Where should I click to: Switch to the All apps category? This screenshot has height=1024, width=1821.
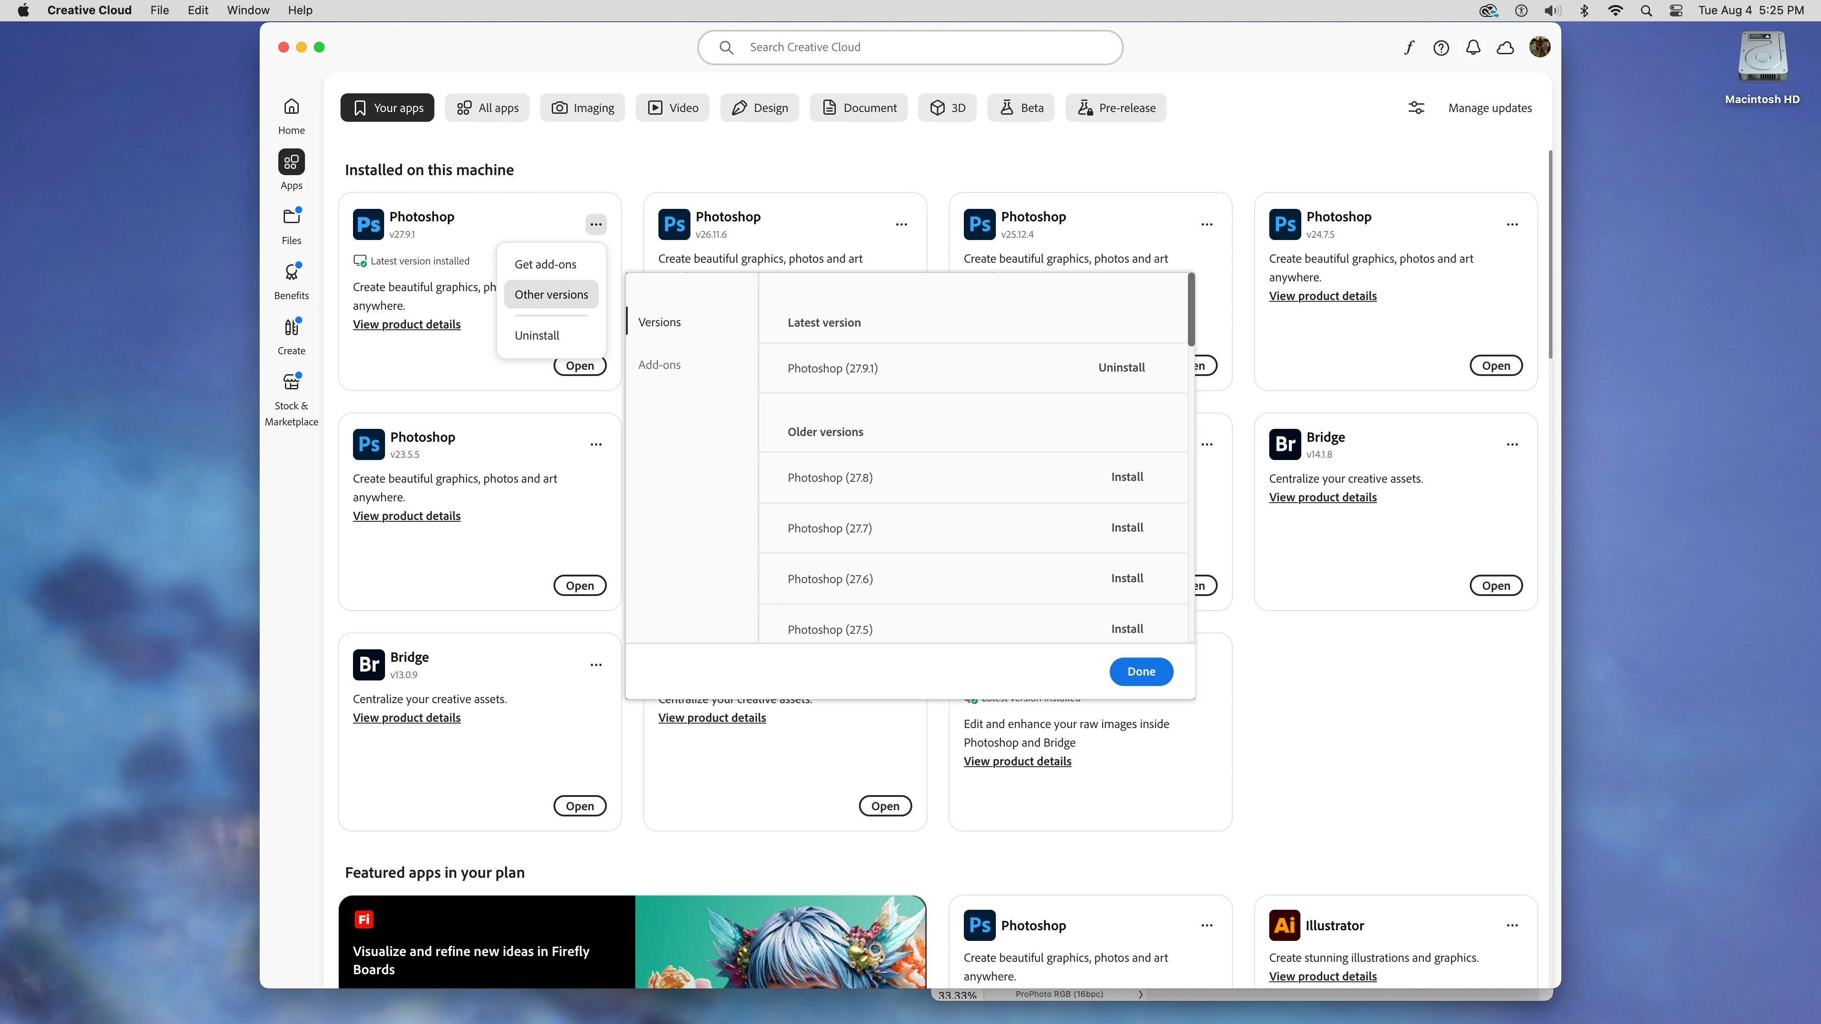click(x=487, y=108)
